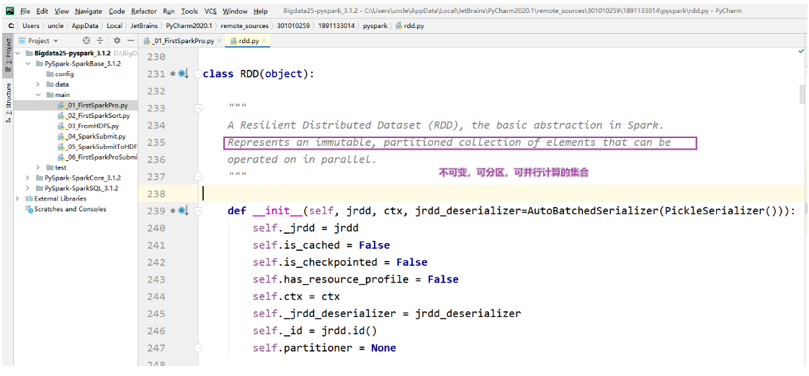The height and width of the screenshot is (376, 809).
Task: Fold the docstring at line 233
Action: coord(197,108)
